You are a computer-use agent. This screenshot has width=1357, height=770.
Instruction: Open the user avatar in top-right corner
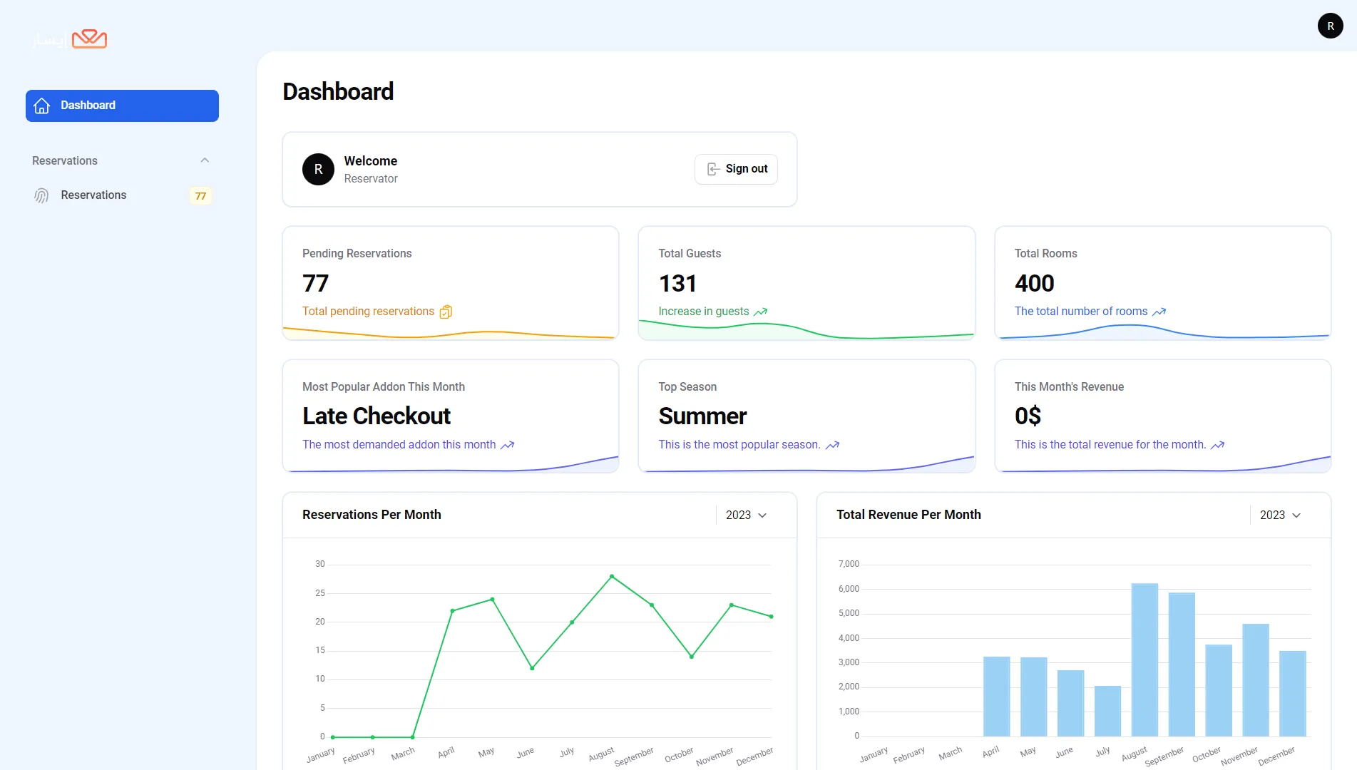coord(1330,26)
